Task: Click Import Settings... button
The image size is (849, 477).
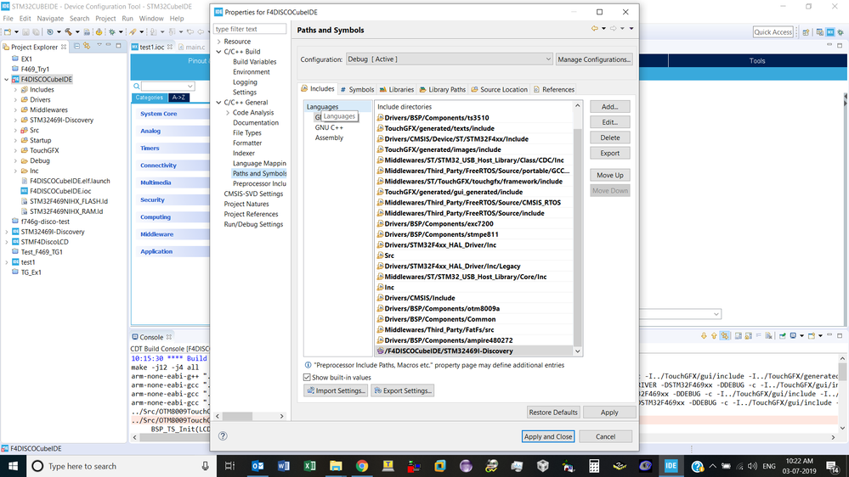Action: (336, 390)
